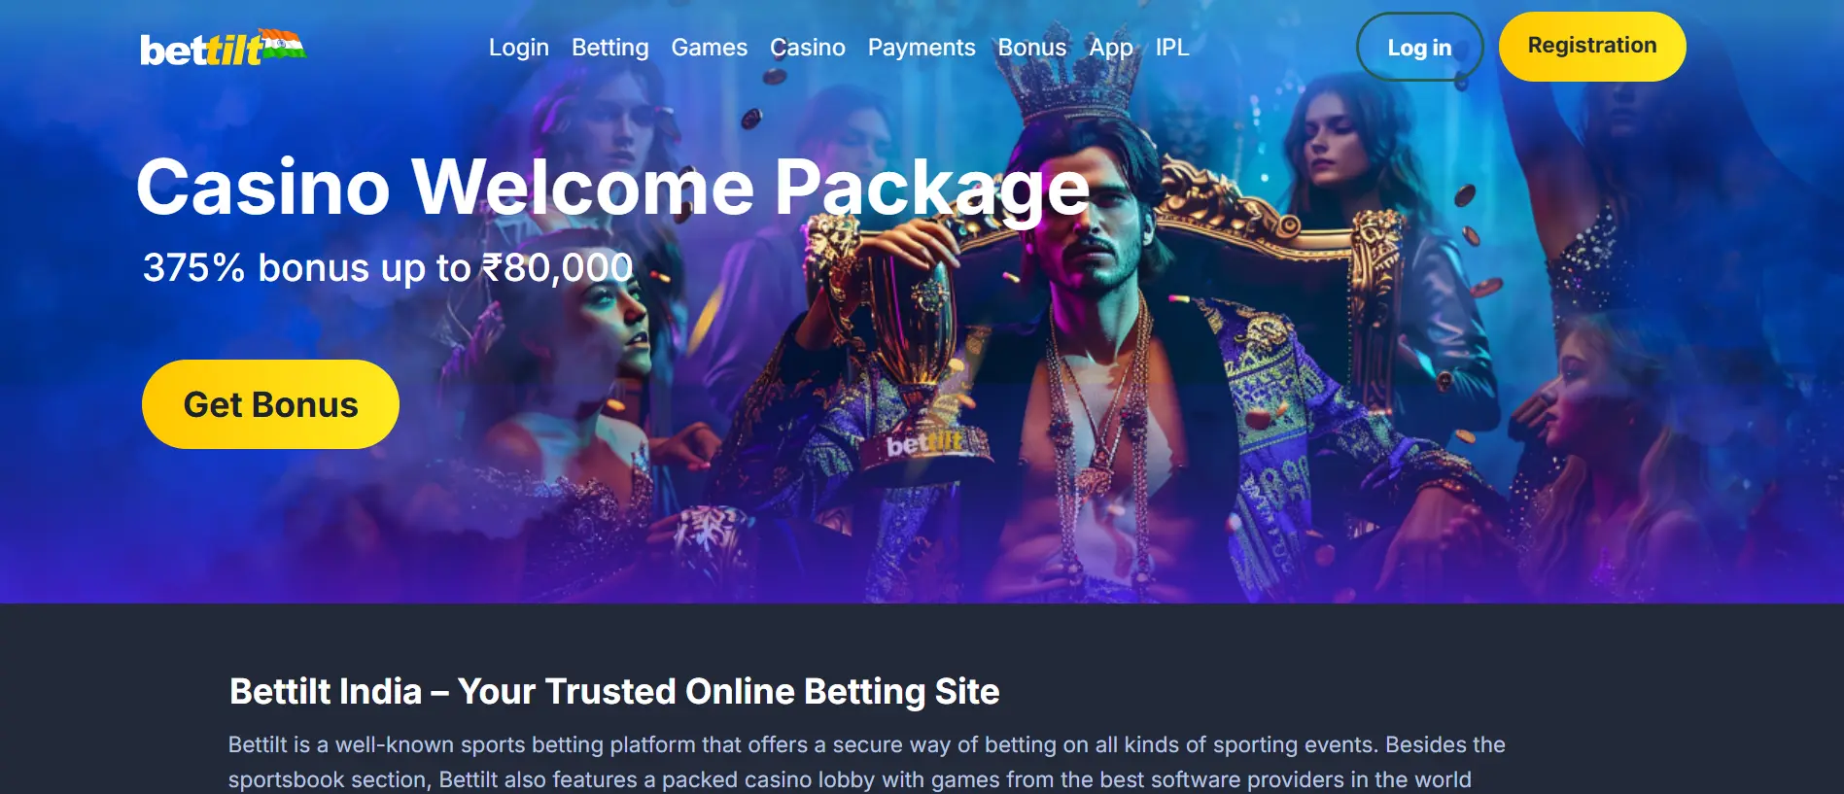Click the Bettilt logo in the header

pyautogui.click(x=223, y=48)
